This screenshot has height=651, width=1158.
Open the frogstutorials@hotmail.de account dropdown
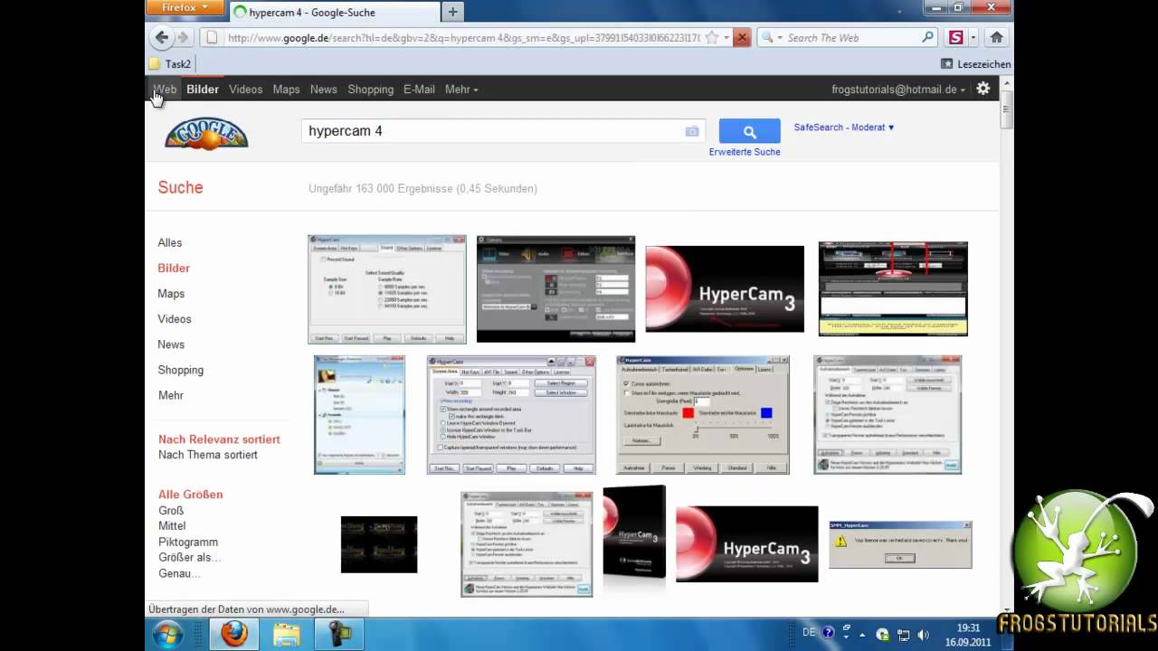click(898, 90)
